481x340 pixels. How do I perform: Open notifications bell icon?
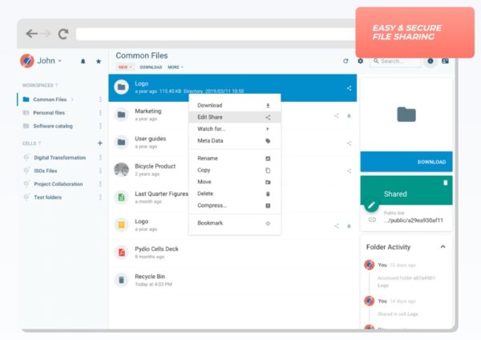(83, 61)
